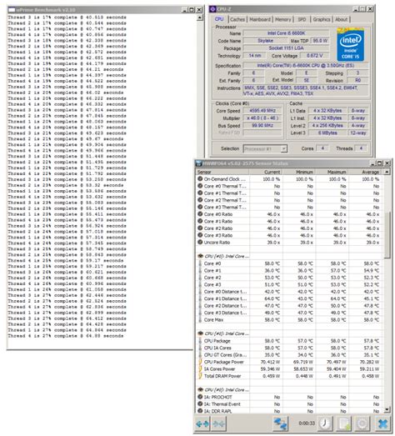Click the HWiNFO64 title bar icon
395x436 pixels.
(199, 163)
